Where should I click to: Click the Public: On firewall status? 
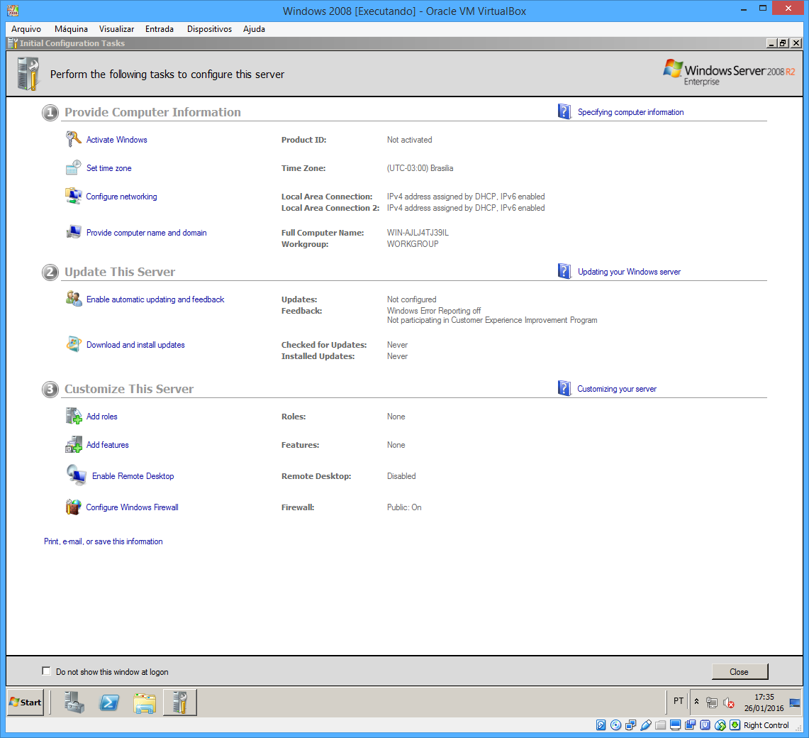point(404,507)
